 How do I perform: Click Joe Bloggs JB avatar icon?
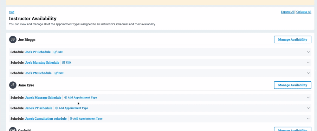click(13, 40)
